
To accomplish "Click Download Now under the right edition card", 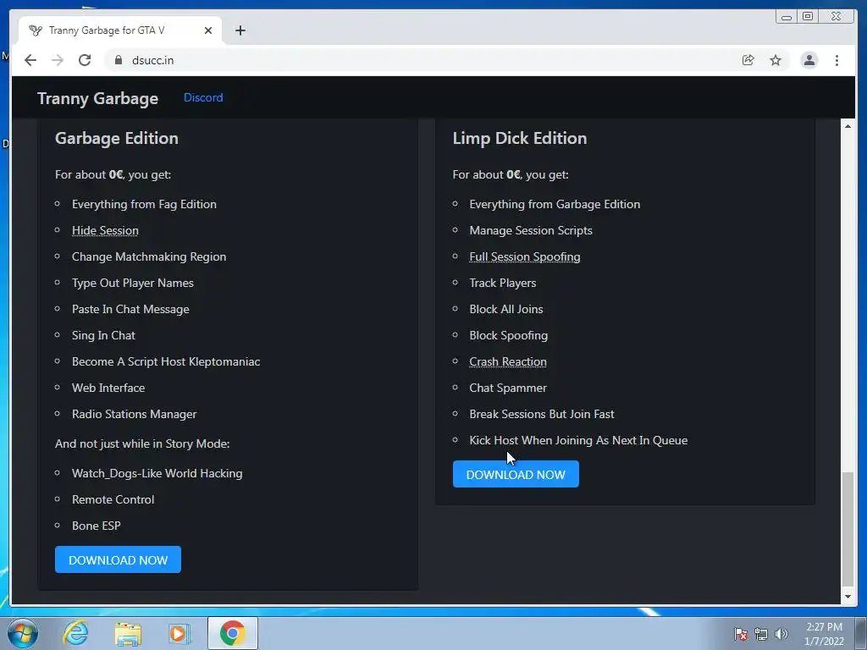I will click(x=516, y=474).
